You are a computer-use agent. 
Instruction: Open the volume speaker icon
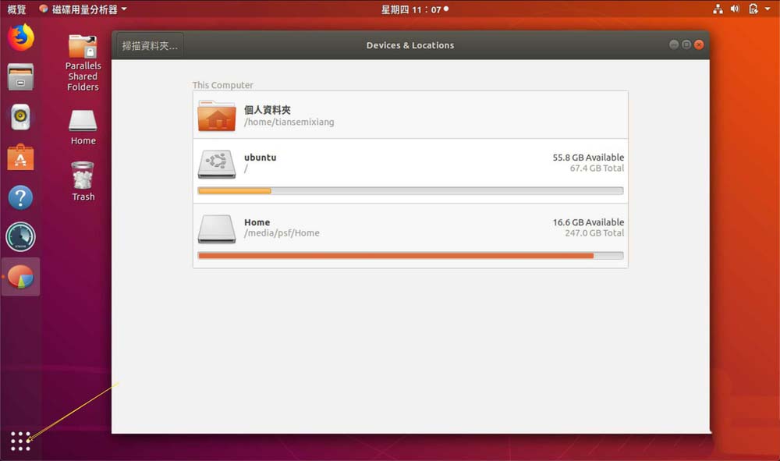click(735, 9)
